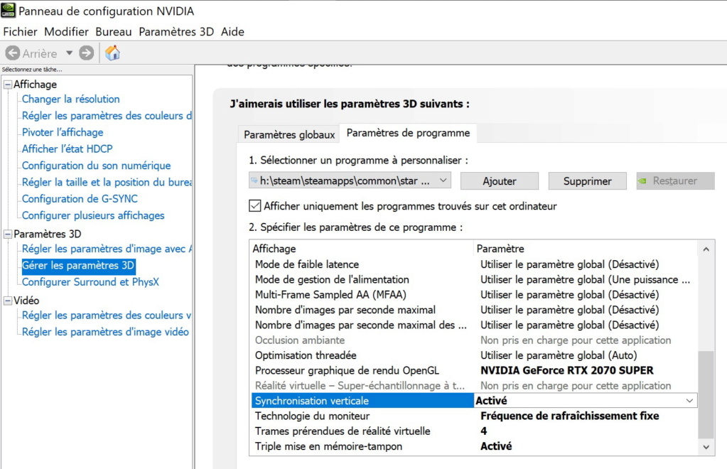
Task: Open Régler les paramètres d'image vidéo
Action: (x=105, y=333)
